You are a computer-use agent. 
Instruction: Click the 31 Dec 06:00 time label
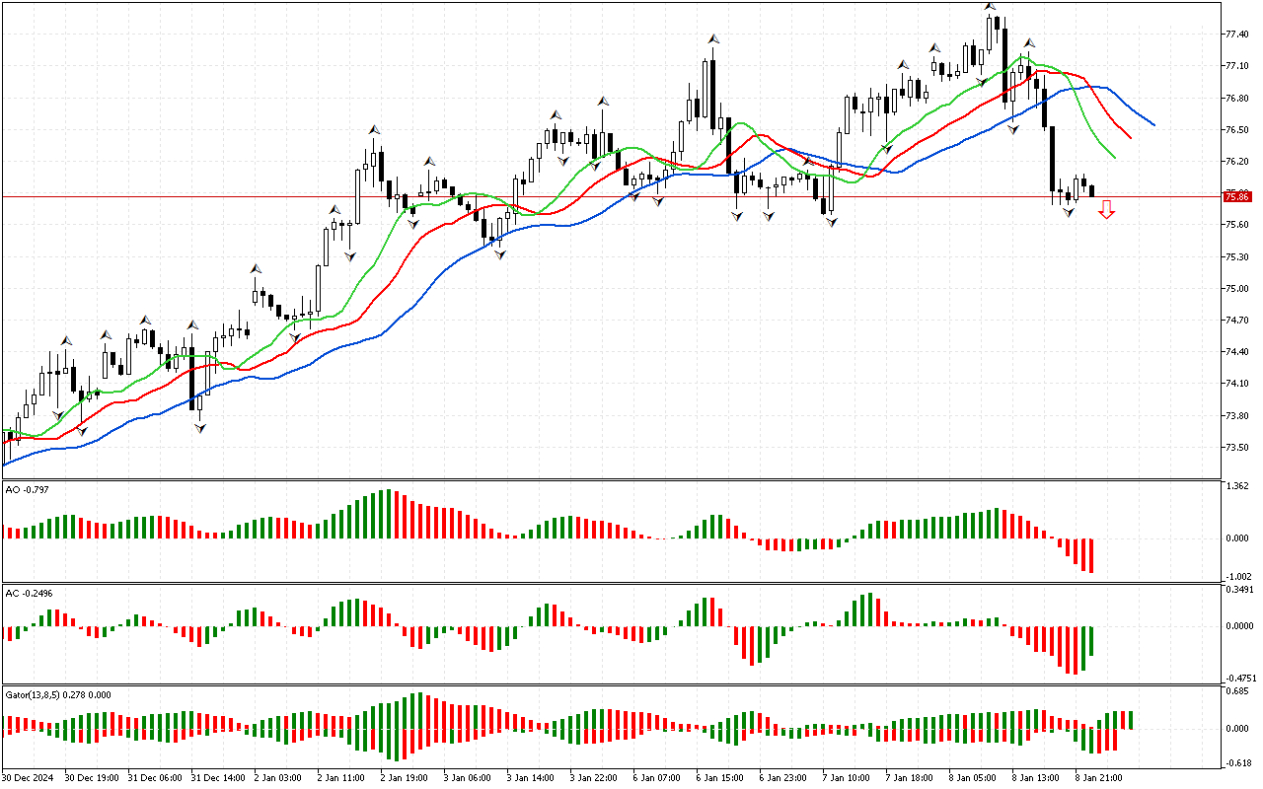pos(156,777)
